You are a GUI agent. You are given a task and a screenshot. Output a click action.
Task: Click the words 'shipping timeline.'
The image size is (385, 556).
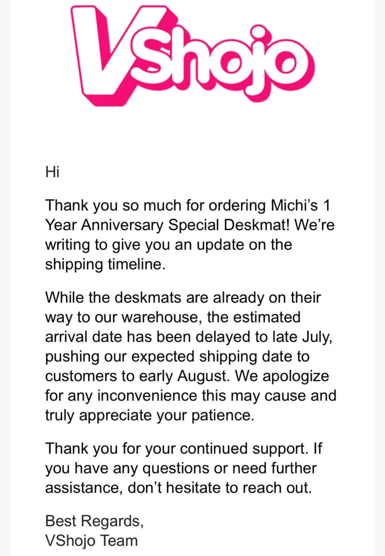[105, 264]
